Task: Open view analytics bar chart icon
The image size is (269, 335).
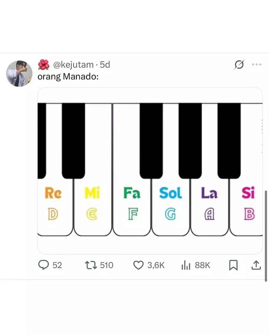Action: [x=186, y=265]
